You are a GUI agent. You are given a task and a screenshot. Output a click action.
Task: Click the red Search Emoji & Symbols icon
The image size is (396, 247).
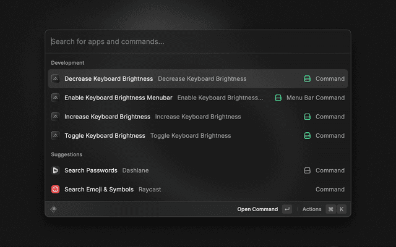pos(55,190)
